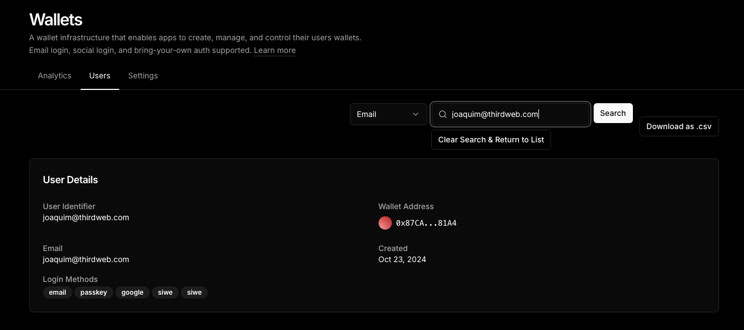The image size is (744, 330).
Task: Open the Email search-type dropdown
Action: pyautogui.click(x=388, y=114)
